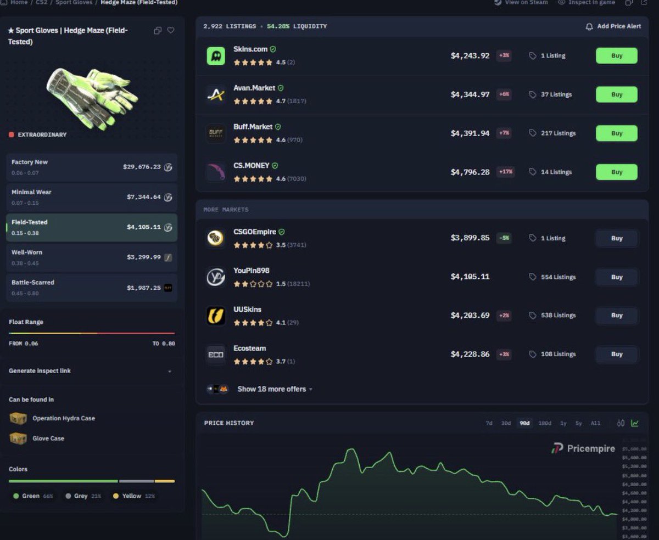Favorite this item with the heart icon
Image resolution: width=659 pixels, height=540 pixels.
click(x=171, y=30)
